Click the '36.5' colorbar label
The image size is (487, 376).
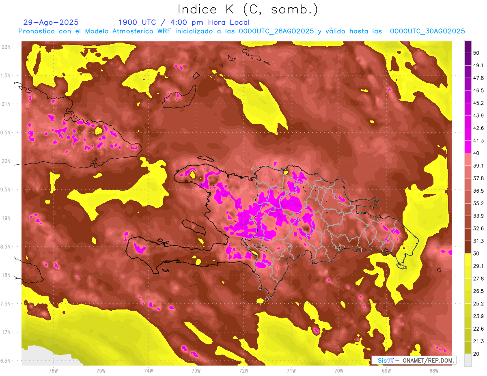pos(478,191)
